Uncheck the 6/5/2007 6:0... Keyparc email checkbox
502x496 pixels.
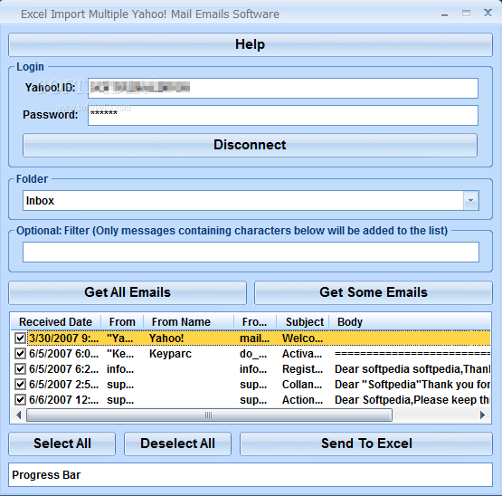pos(20,354)
